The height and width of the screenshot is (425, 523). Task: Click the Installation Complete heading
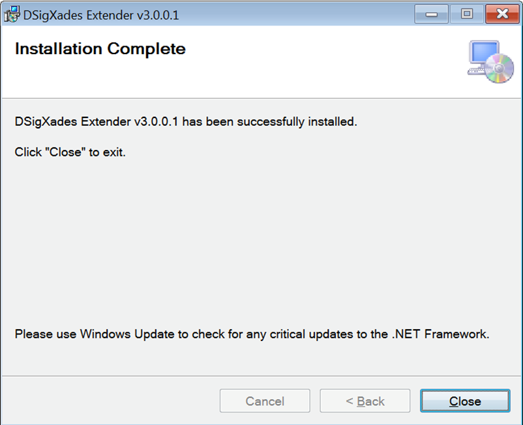click(x=100, y=49)
